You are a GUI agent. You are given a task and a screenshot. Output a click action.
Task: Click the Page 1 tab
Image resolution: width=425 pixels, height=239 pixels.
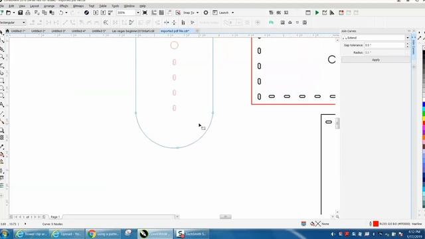[x=55, y=217]
